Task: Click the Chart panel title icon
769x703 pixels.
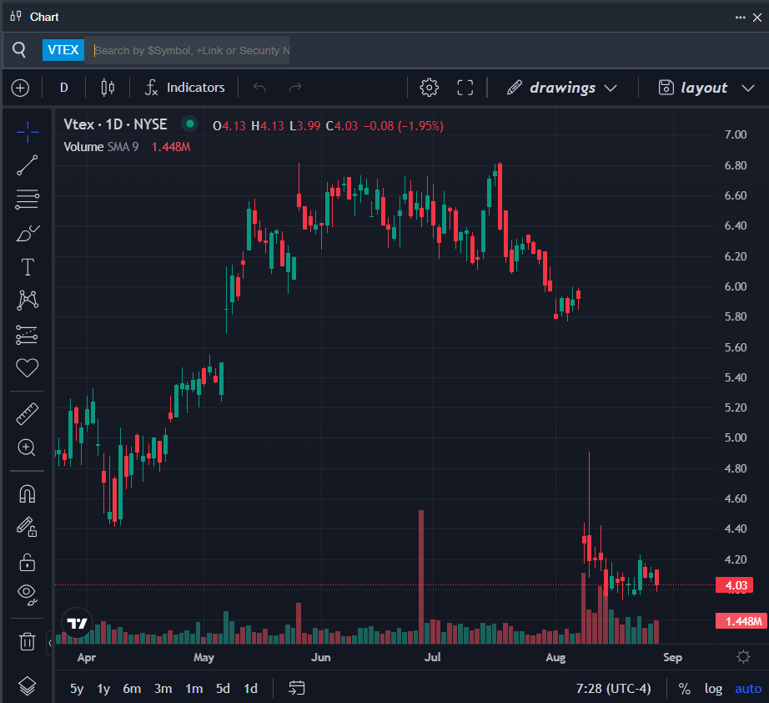Action: point(16,16)
